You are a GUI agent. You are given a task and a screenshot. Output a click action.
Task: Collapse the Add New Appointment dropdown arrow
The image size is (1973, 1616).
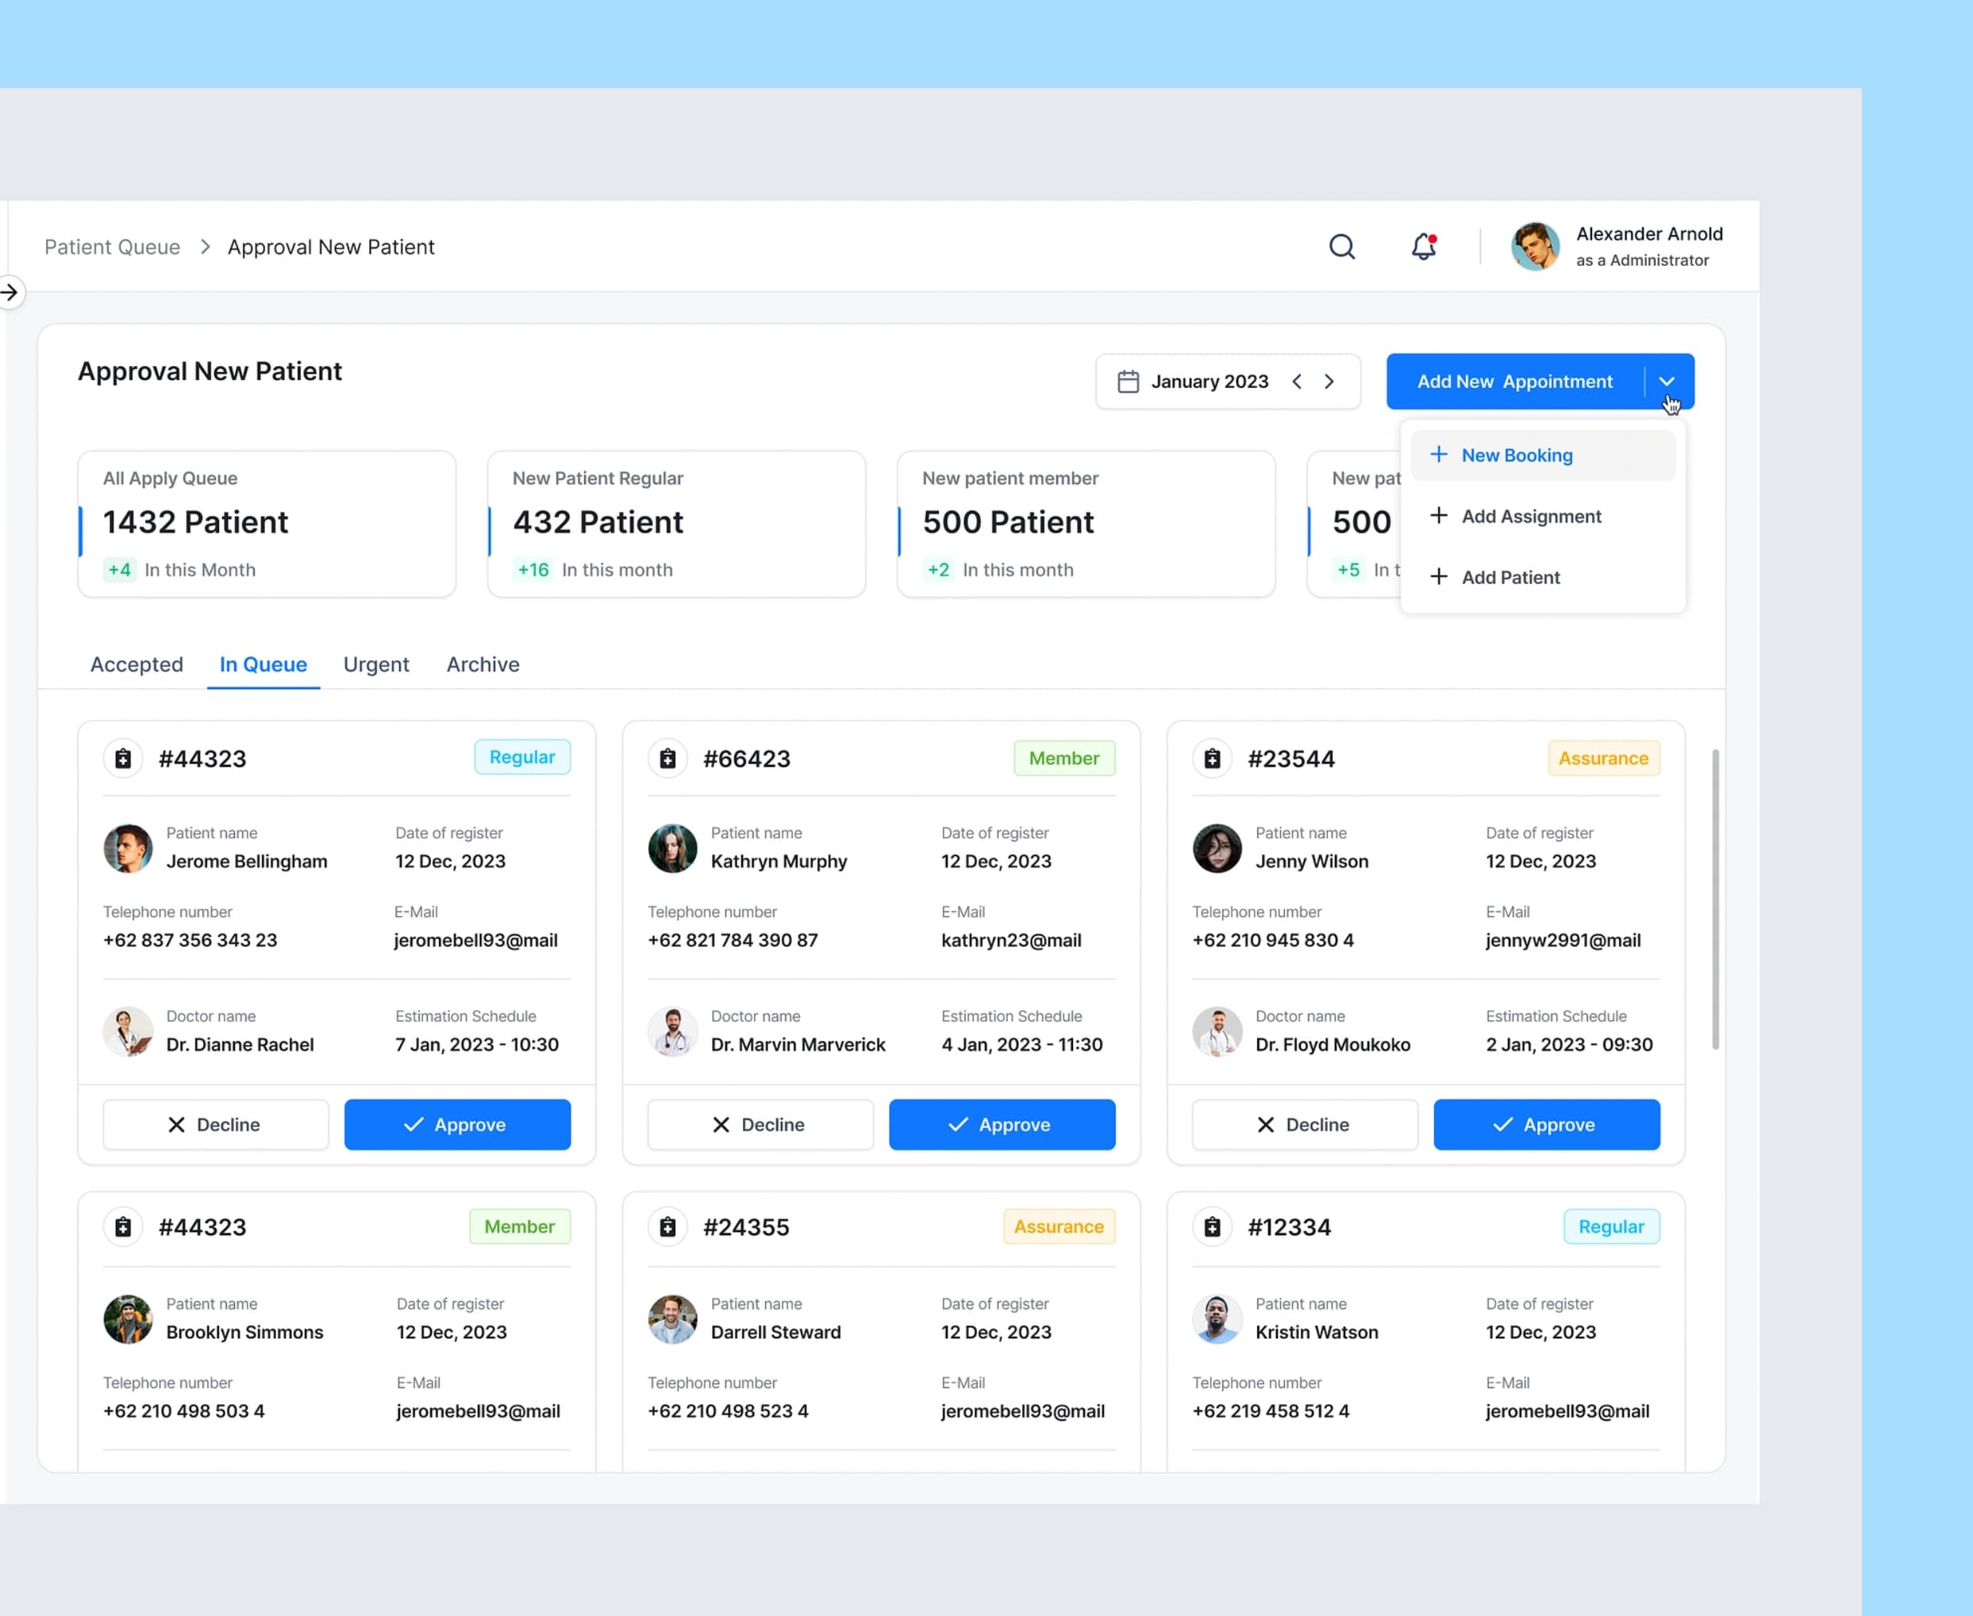point(1667,382)
